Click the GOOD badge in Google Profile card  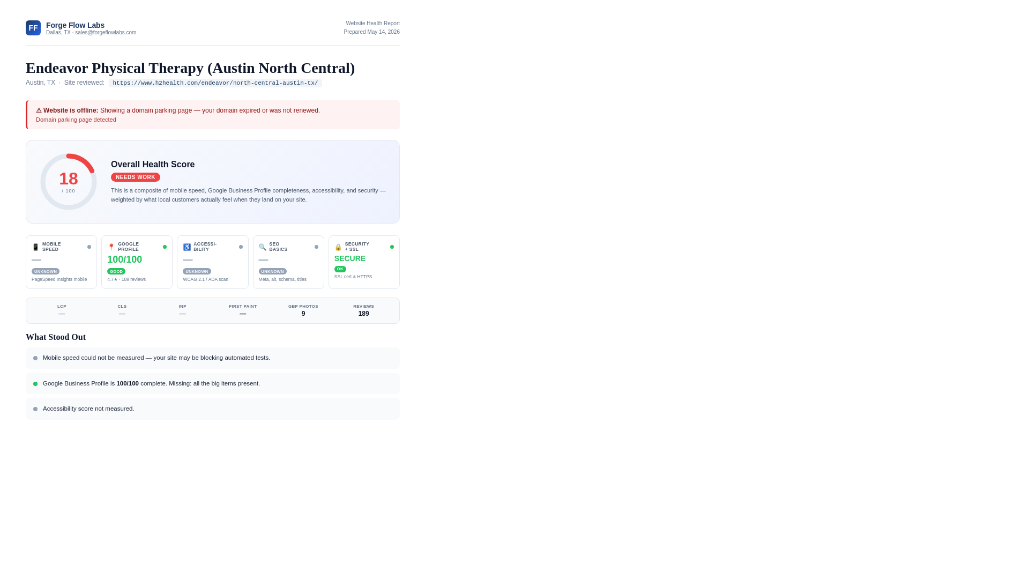[116, 272]
